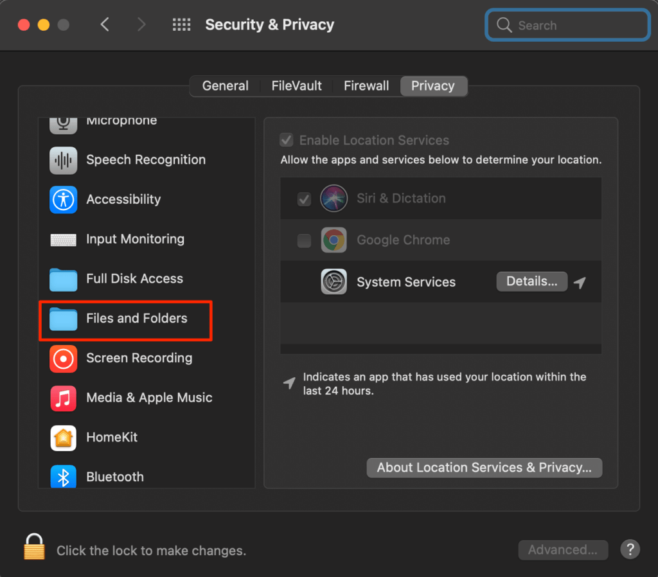The width and height of the screenshot is (658, 577).
Task: Open the FileVault tab
Action: (296, 85)
